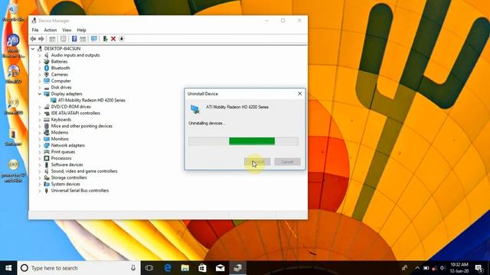Select the Computer tree item

(x=60, y=81)
